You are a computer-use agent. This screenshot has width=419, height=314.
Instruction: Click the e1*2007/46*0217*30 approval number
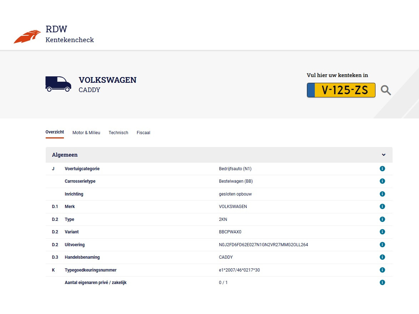pyautogui.click(x=239, y=270)
